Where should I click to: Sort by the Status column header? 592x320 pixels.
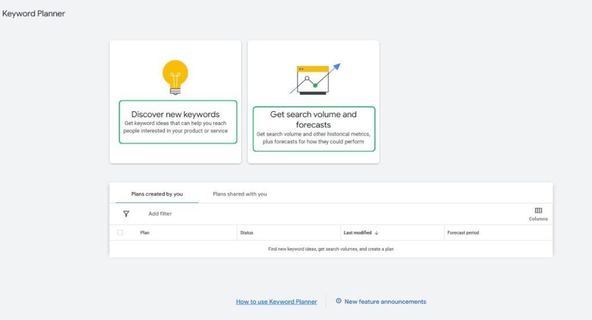[246, 233]
